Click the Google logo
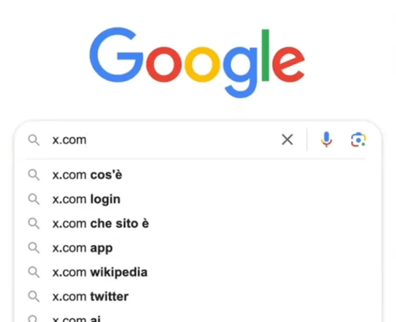Image resolution: width=396 pixels, height=322 pixels. point(197,63)
